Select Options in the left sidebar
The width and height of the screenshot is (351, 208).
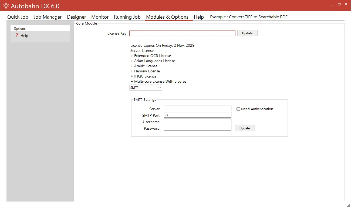pyautogui.click(x=19, y=28)
